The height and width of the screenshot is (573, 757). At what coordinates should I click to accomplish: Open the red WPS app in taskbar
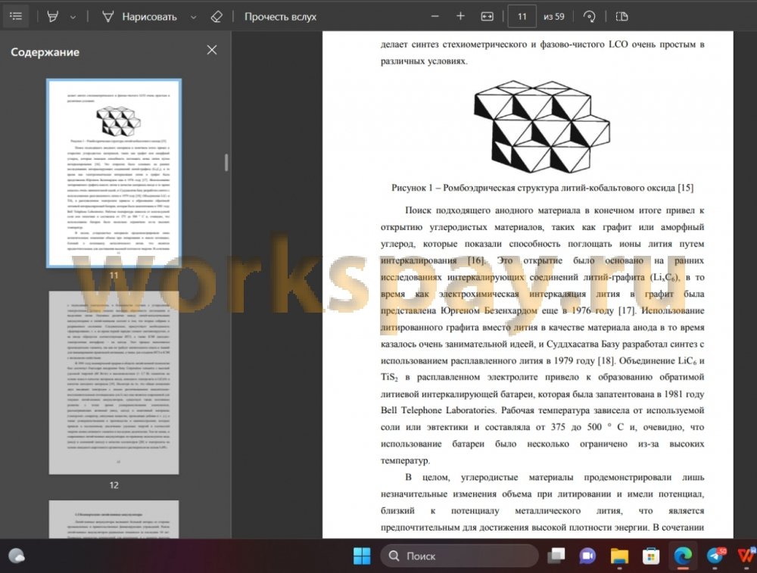tap(746, 556)
